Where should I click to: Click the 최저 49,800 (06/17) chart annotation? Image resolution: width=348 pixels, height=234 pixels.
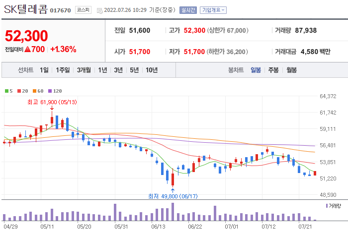click(x=173, y=196)
